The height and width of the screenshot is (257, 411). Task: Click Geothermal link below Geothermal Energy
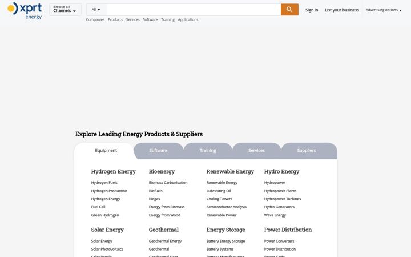pyautogui.click(x=159, y=249)
